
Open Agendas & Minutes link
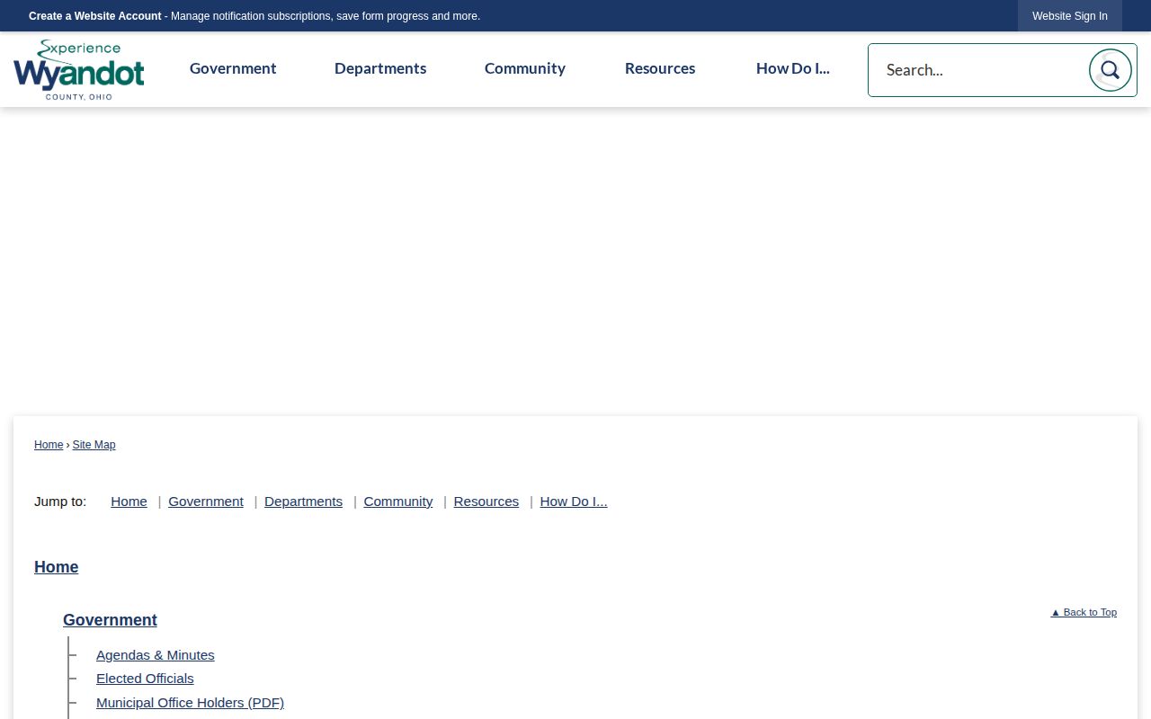pyautogui.click(x=156, y=655)
